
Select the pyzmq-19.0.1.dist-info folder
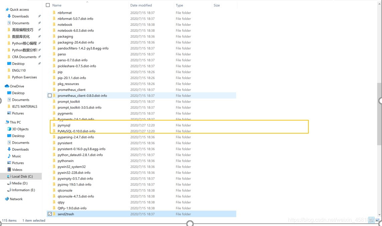74,184
